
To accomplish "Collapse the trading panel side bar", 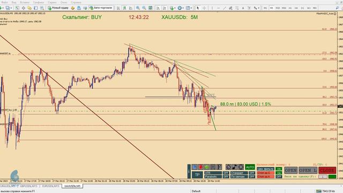I will pyautogui.click(x=189, y=172).
